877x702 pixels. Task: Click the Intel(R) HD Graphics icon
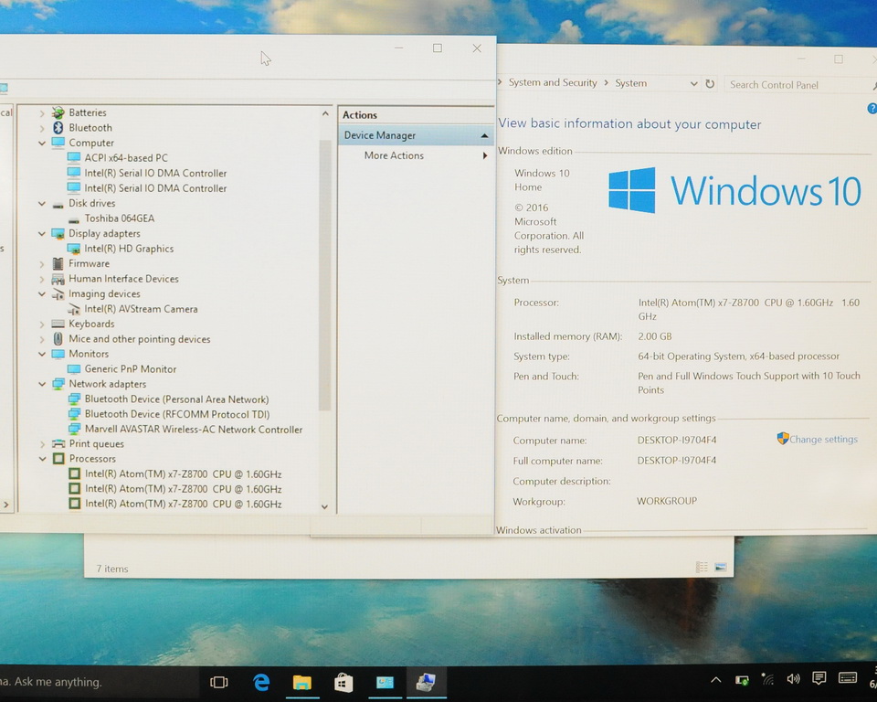tap(73, 249)
